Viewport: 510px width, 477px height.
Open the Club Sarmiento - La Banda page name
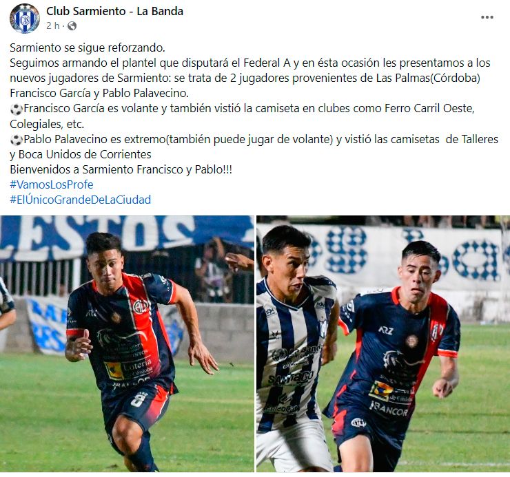click(114, 11)
